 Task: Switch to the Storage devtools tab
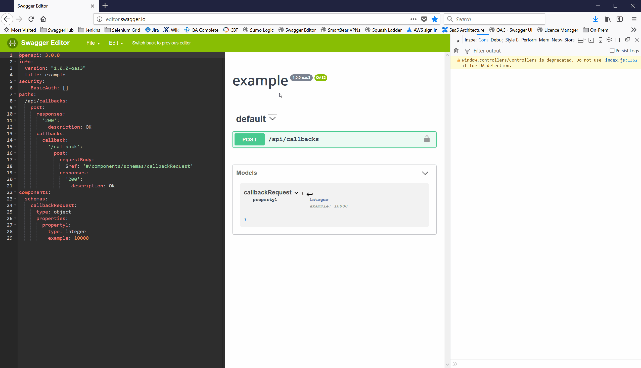569,40
